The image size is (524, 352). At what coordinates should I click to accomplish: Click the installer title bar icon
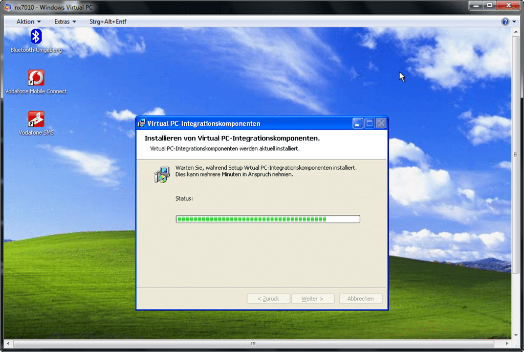(x=141, y=123)
